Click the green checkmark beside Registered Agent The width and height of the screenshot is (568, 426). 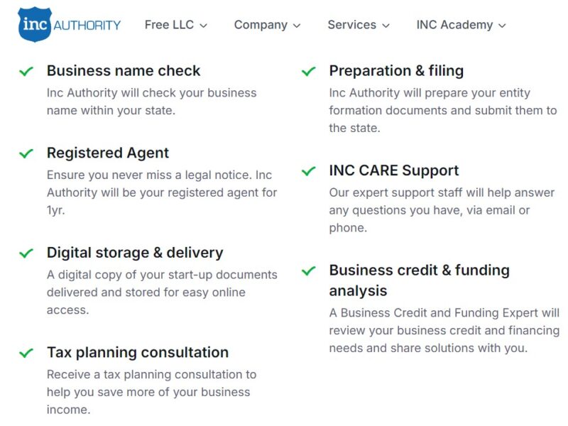coord(26,153)
